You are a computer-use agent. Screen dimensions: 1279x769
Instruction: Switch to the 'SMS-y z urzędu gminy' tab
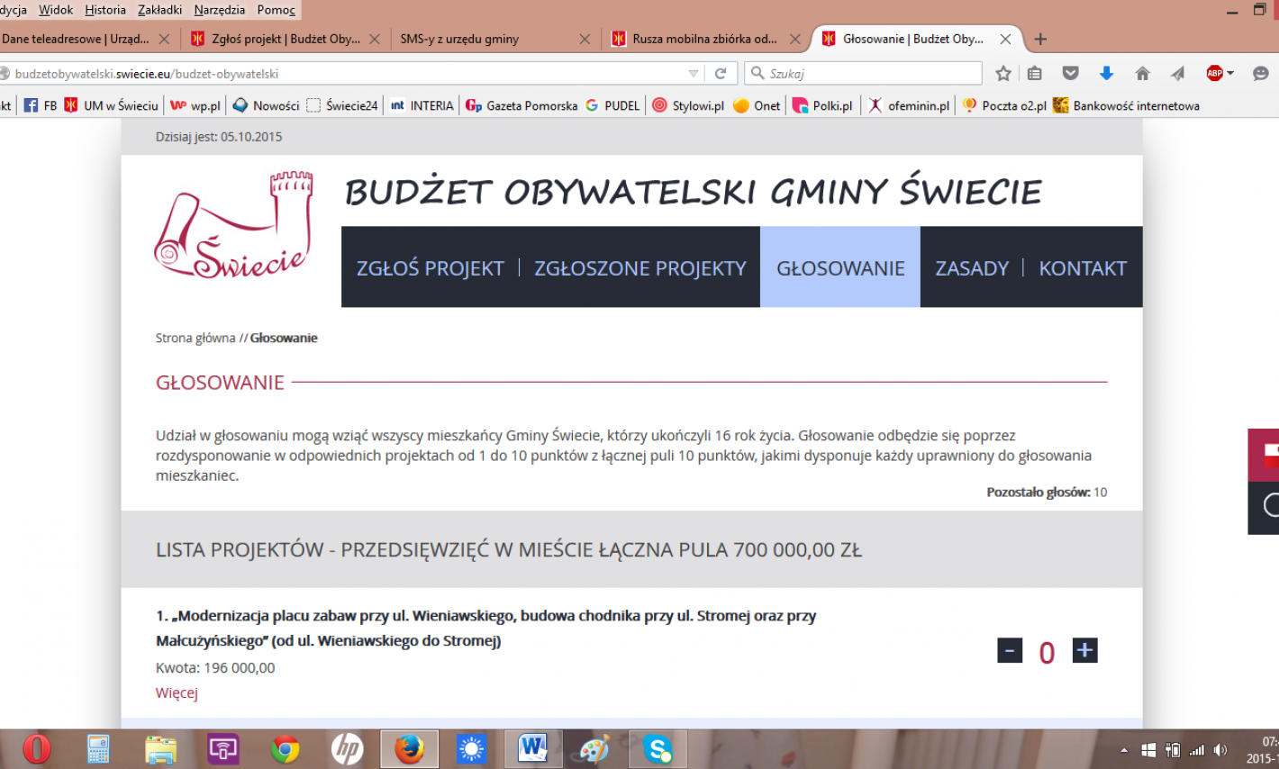(x=494, y=39)
